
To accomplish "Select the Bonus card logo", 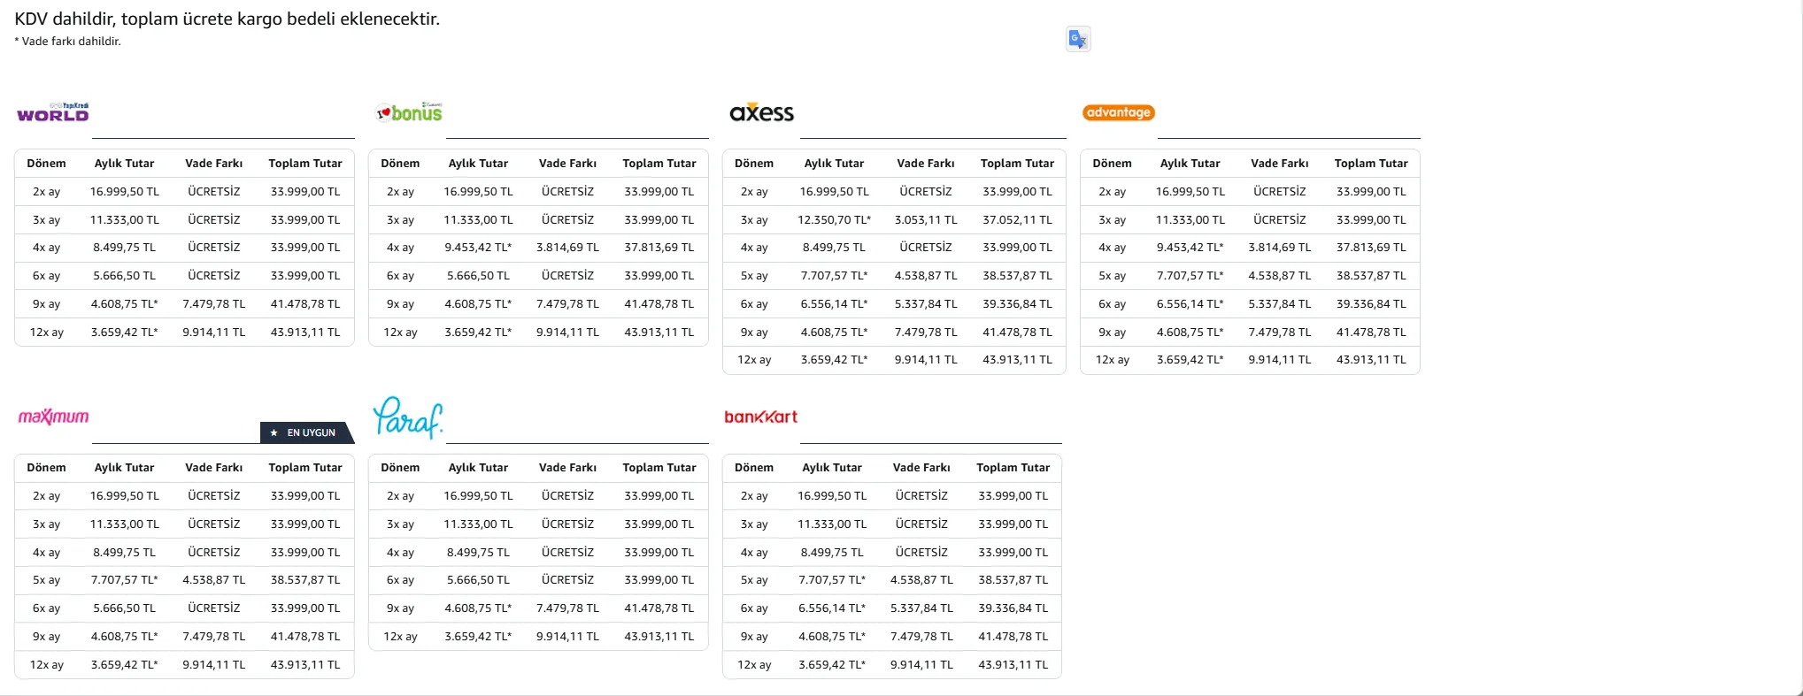I will (409, 112).
